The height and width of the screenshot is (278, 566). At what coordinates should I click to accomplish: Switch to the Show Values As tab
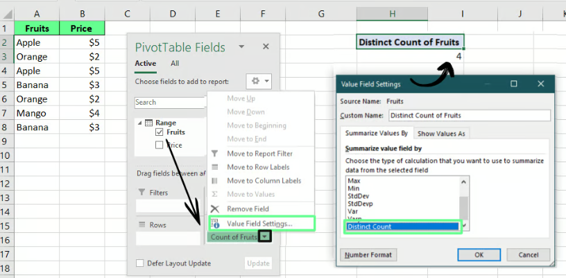point(442,133)
